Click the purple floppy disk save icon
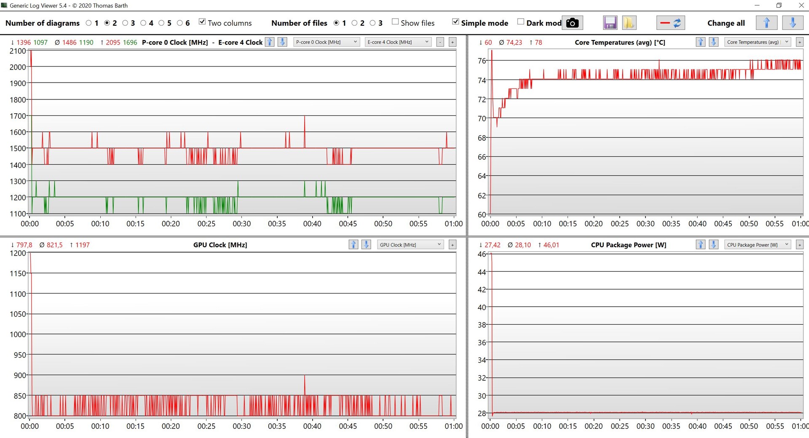 pos(610,23)
